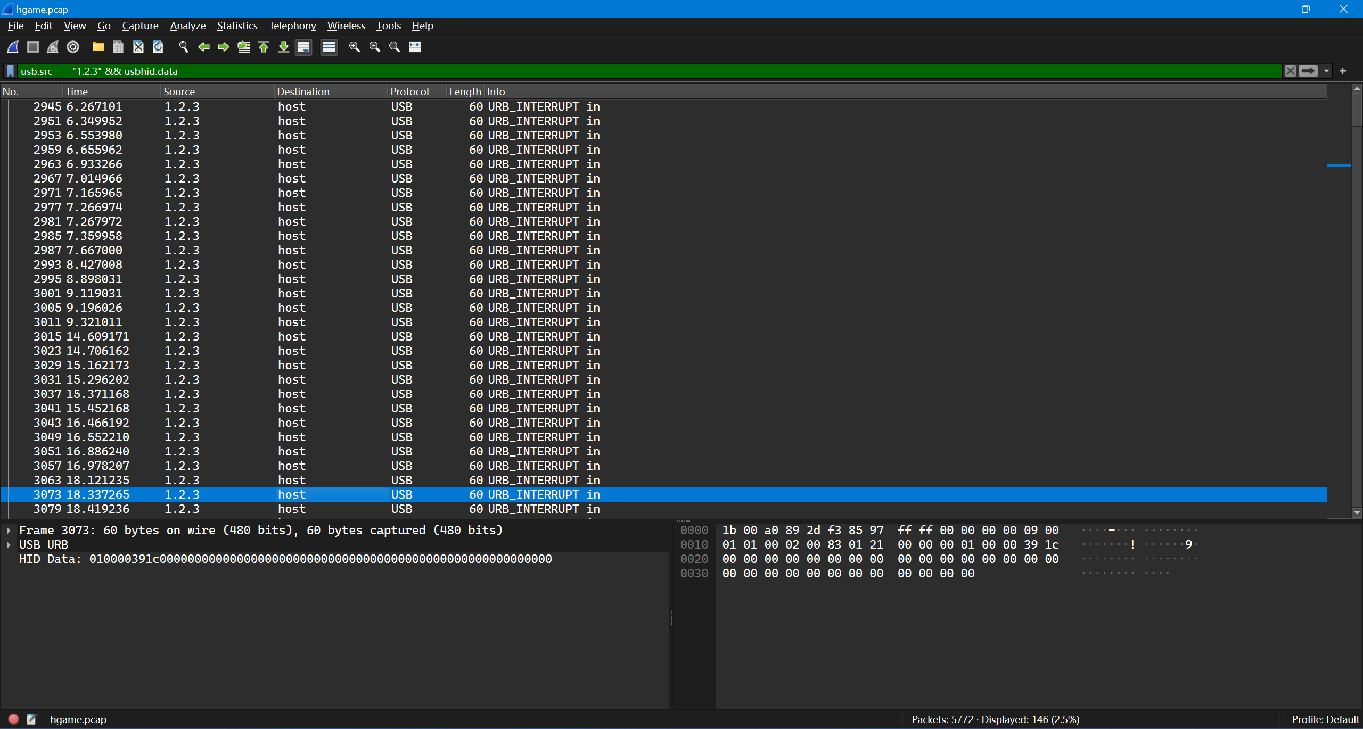Toggle packet list colorization
This screenshot has height=729, width=1363.
click(329, 47)
